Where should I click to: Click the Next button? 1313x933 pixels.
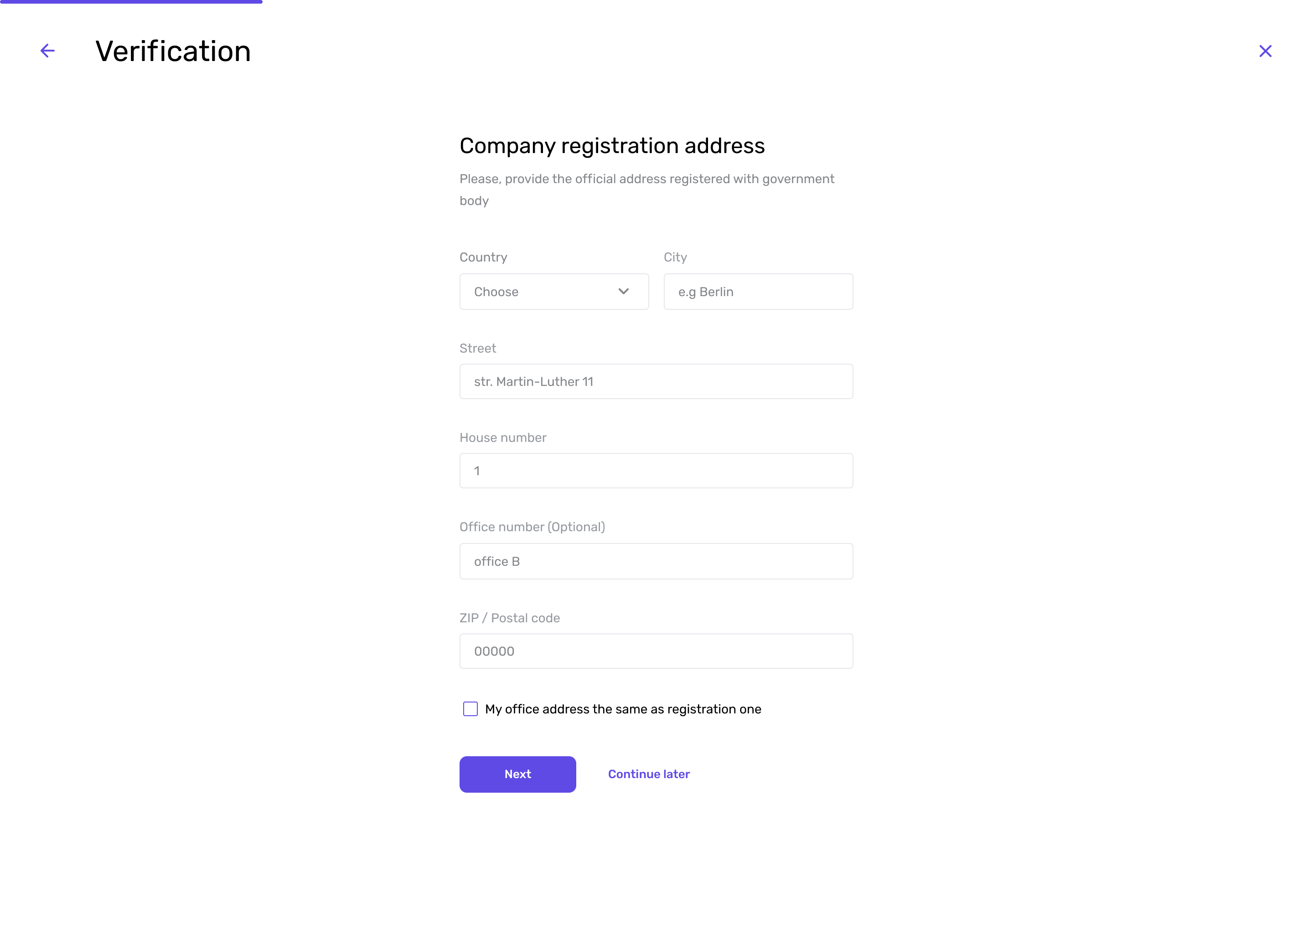pos(517,774)
